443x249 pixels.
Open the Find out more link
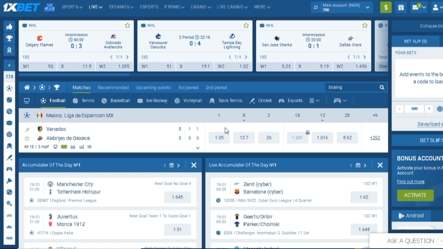pyautogui.click(x=411, y=182)
